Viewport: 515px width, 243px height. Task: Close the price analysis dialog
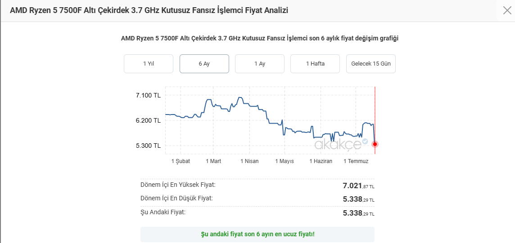pyautogui.click(x=507, y=10)
